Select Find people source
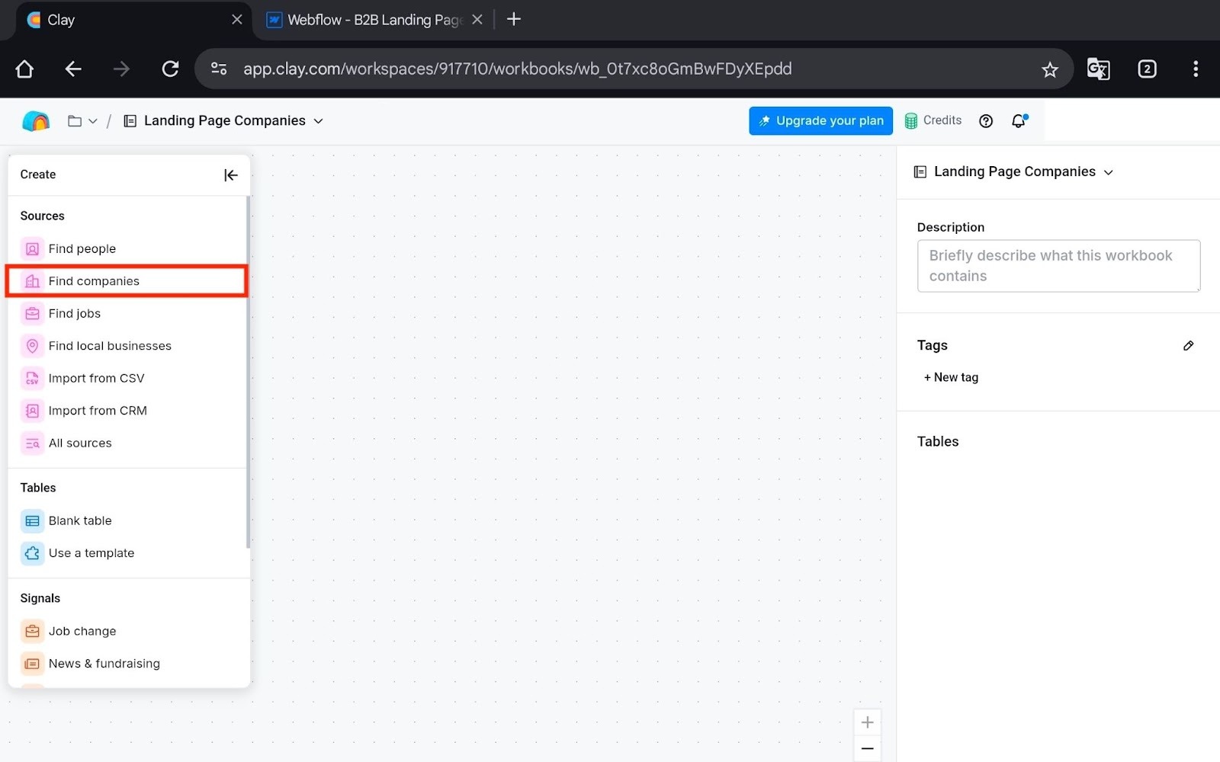 [x=127, y=248]
